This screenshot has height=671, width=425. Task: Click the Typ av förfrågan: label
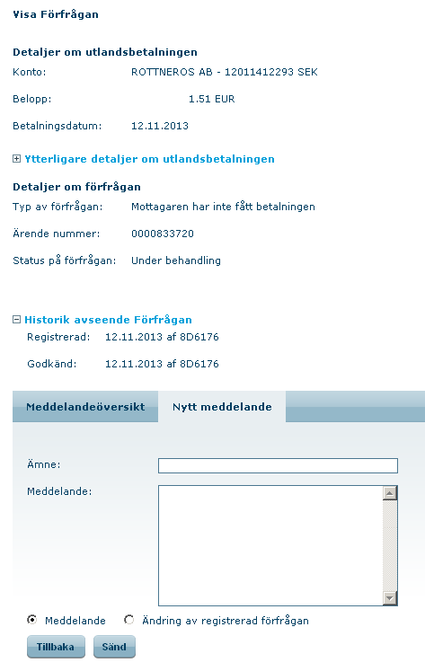click(58, 207)
